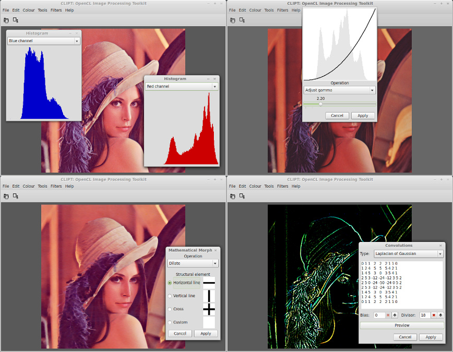
Task: Click the Divisor value input field
Action: tap(425, 315)
